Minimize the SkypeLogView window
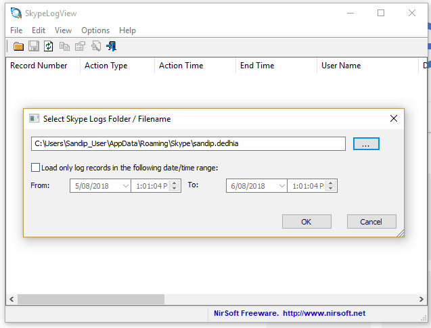 point(350,13)
